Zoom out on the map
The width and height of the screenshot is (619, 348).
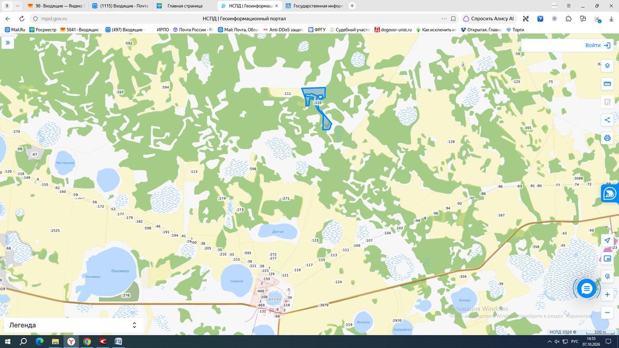pyautogui.click(x=607, y=312)
